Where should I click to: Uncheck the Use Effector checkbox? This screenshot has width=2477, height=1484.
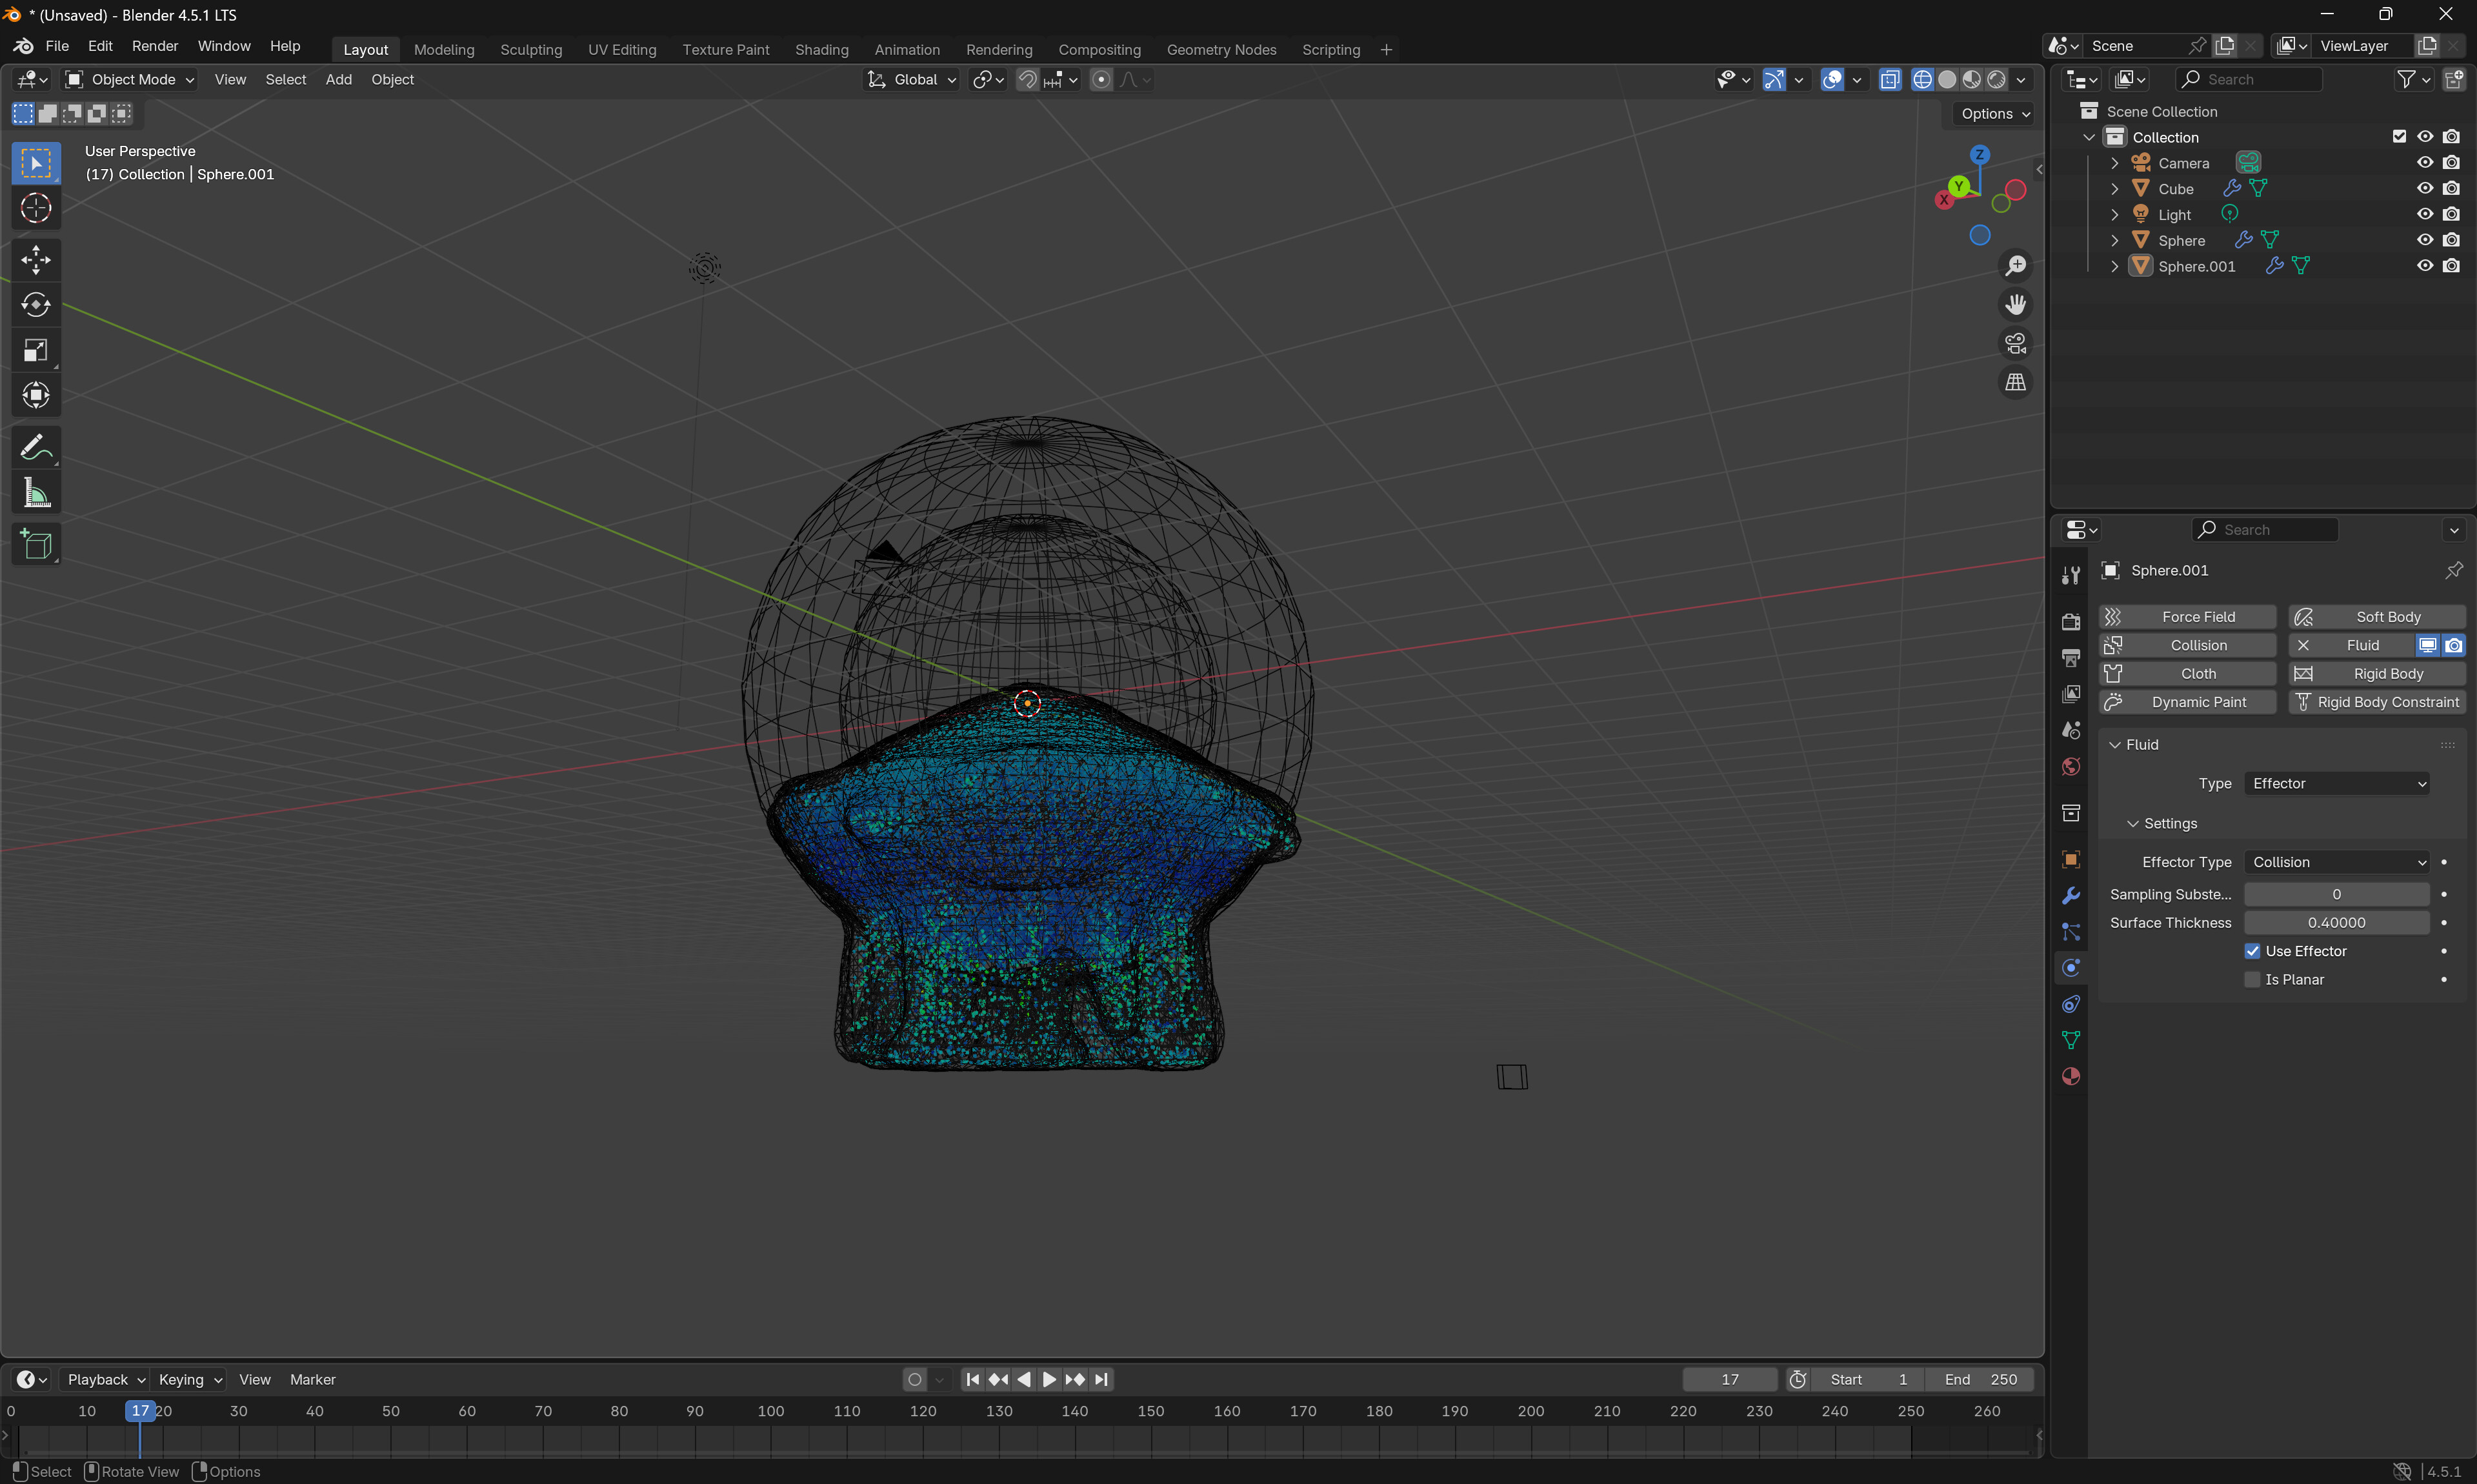[x=2252, y=951]
